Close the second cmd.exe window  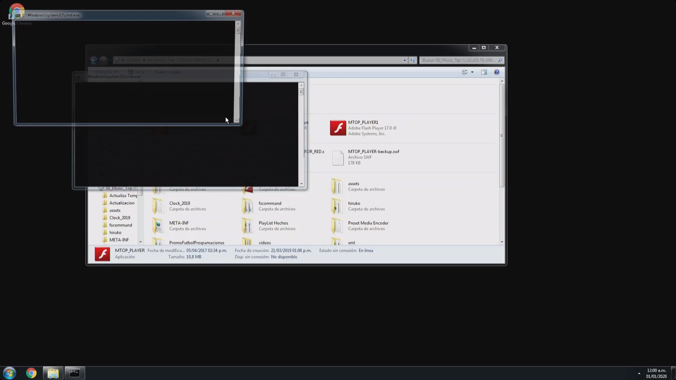click(296, 75)
